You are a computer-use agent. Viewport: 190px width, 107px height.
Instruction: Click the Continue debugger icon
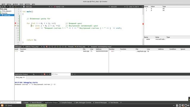point(44,47)
